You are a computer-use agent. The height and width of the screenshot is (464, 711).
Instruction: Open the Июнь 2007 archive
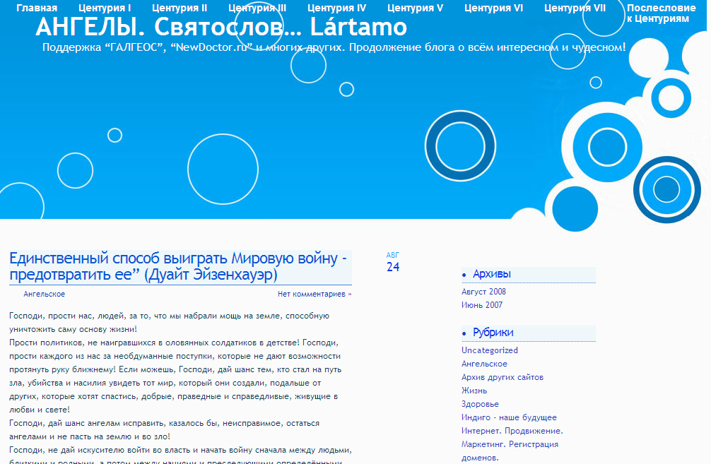(482, 305)
